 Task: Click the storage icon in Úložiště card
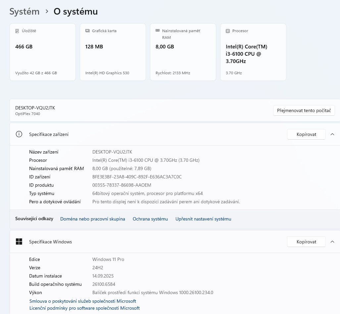click(17, 31)
